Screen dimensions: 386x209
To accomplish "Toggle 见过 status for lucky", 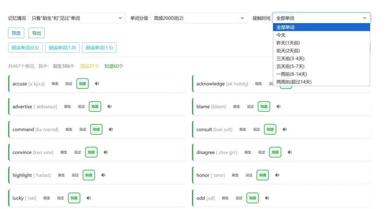I will [x=60, y=198].
